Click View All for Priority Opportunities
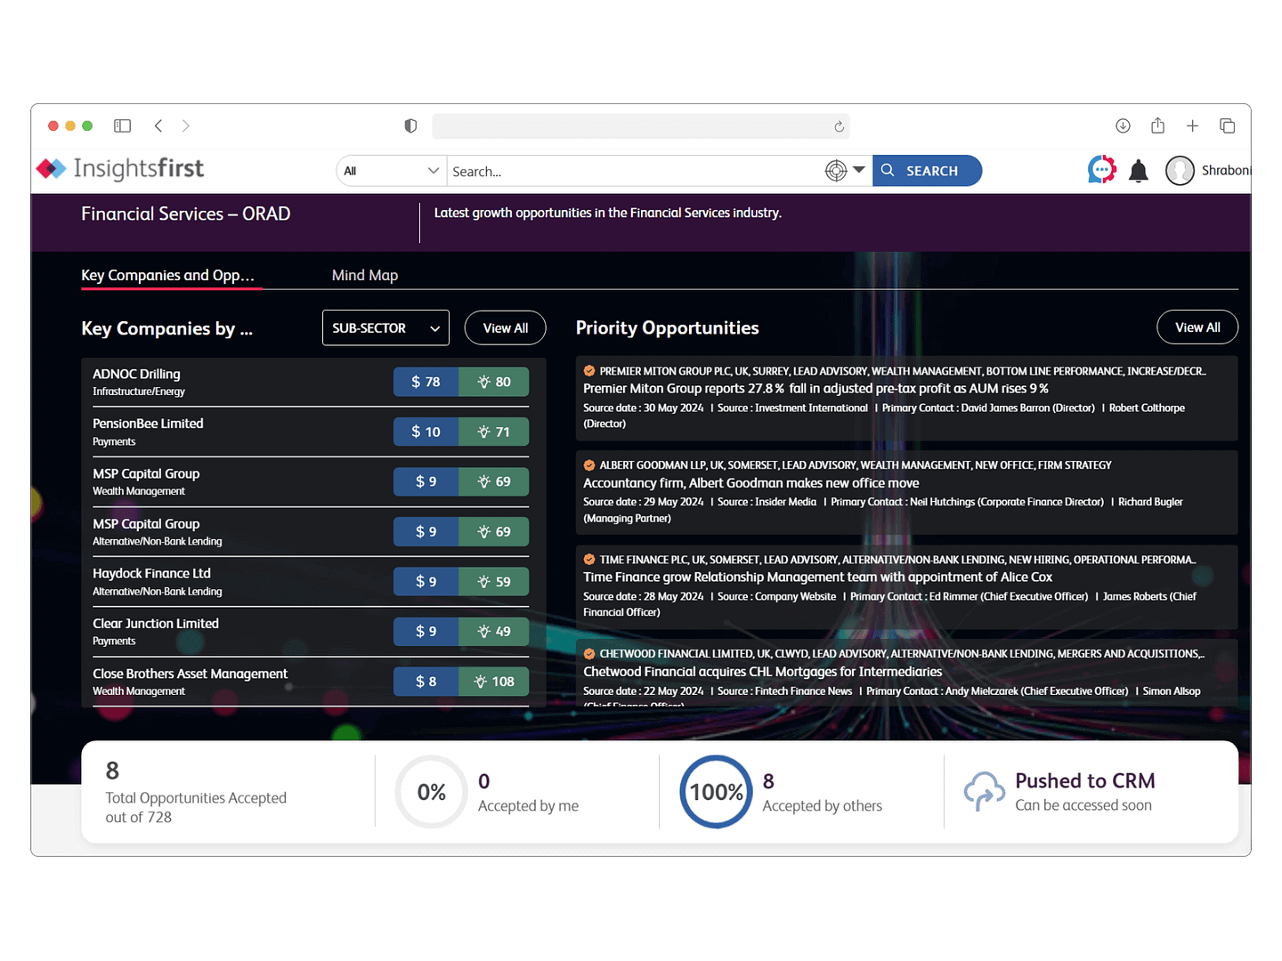 click(1197, 327)
